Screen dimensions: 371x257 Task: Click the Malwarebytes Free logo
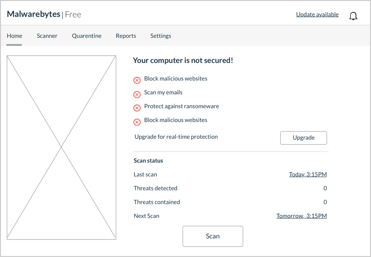pyautogui.click(x=44, y=15)
